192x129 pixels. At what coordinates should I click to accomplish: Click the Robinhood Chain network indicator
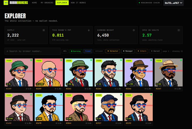pyautogui.click(x=149, y=3)
